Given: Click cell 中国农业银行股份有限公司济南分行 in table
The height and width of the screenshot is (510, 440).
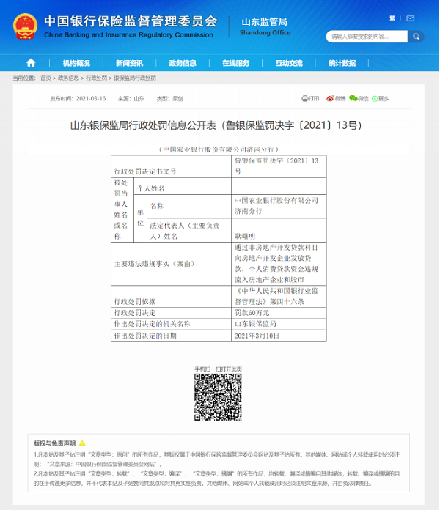Looking at the screenshot, I should click(x=276, y=206).
